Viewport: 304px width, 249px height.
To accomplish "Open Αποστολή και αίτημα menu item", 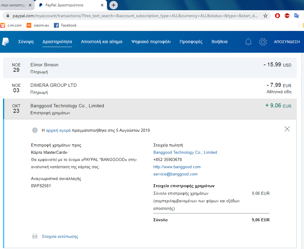I will coord(102,42).
